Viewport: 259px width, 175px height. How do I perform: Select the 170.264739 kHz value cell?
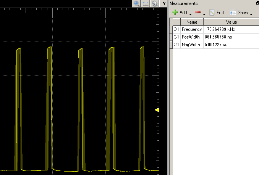[231, 29]
